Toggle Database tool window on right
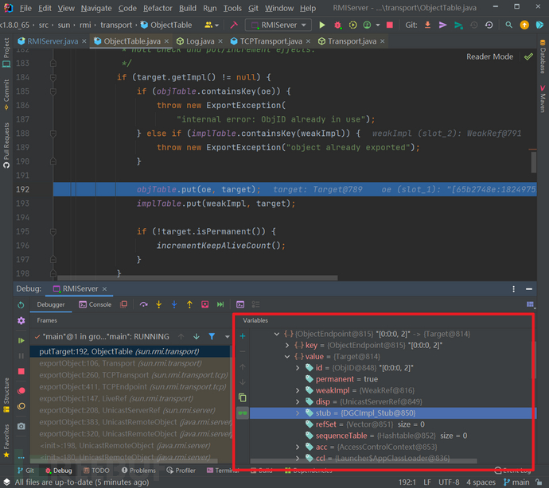The image size is (549, 488). [x=543, y=56]
